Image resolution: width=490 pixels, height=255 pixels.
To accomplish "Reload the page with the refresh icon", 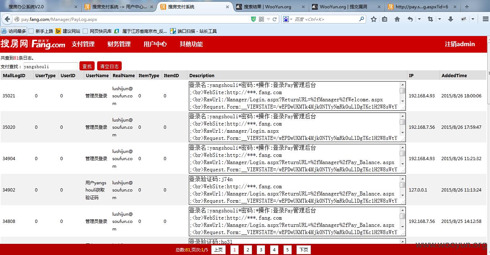I will (275, 19).
